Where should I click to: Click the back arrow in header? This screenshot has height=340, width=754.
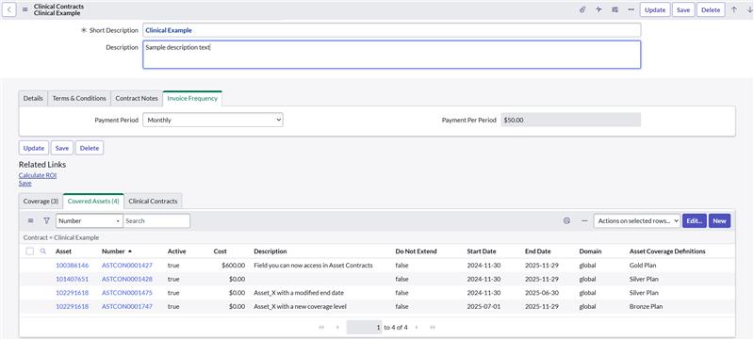click(x=9, y=9)
